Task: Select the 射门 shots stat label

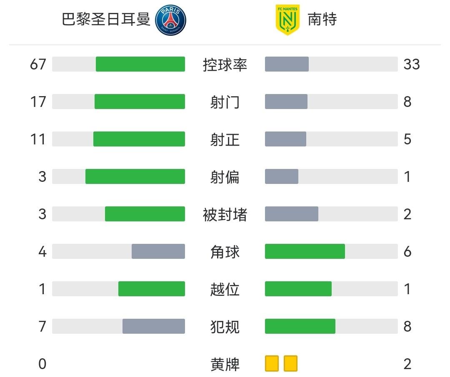Action: [x=225, y=102]
